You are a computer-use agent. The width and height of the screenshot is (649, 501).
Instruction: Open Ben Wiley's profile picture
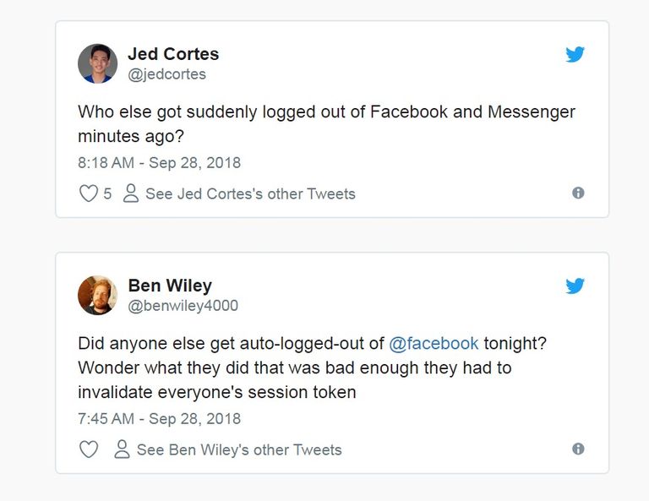coord(97,295)
